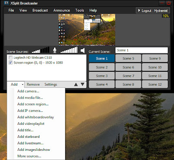Open source Settings
The image size is (174, 160).
click(x=51, y=84)
